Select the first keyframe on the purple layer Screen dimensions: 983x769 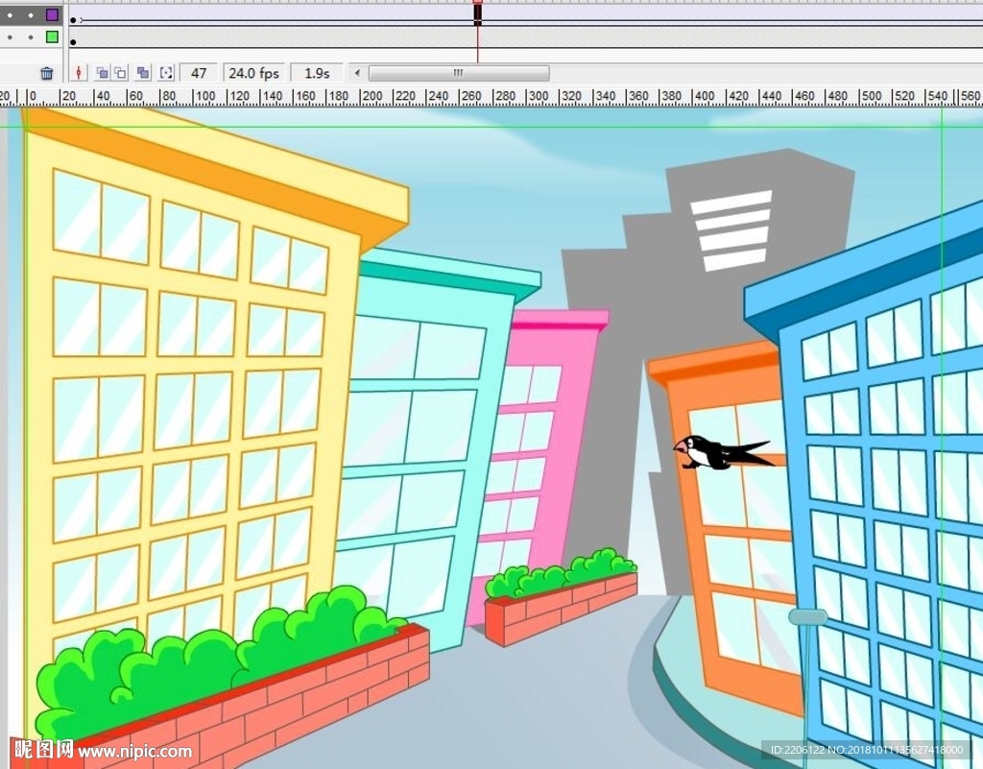click(x=73, y=19)
